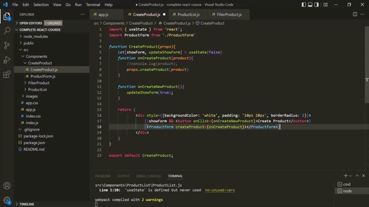
Task: Switch to the Output panel tab
Action: [x=123, y=176]
